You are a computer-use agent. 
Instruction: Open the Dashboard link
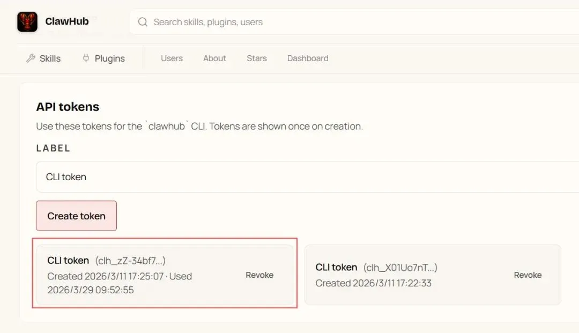pos(308,58)
